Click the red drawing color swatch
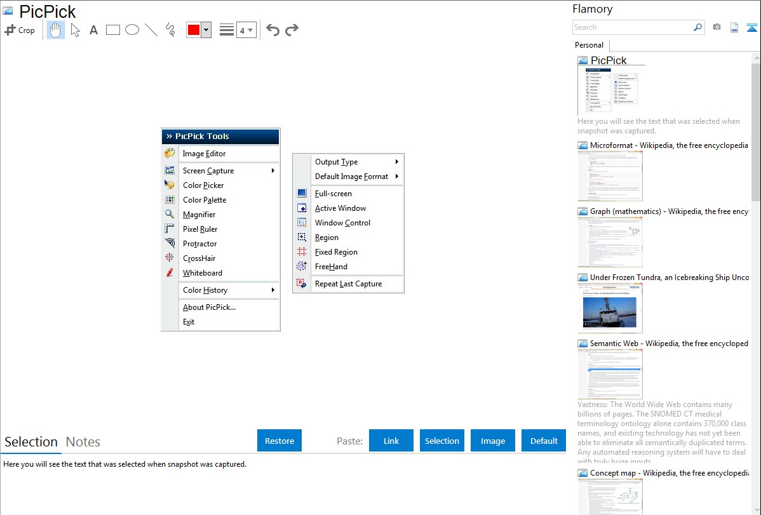 194,30
